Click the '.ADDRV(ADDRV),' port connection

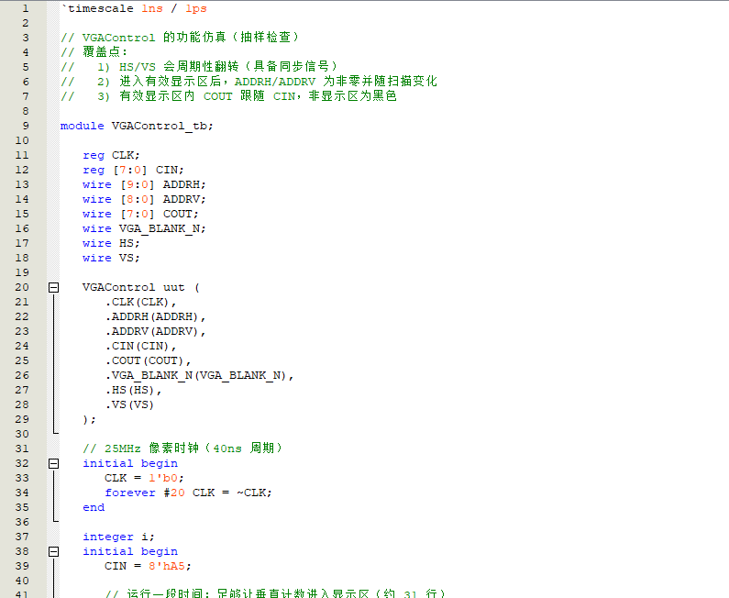(155, 331)
